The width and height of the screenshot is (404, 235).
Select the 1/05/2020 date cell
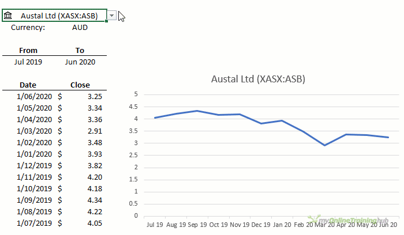pyautogui.click(x=34, y=108)
